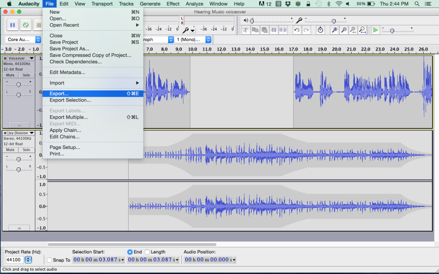Choose Page Setup... menu item
The image size is (439, 274).
[x=93, y=147]
